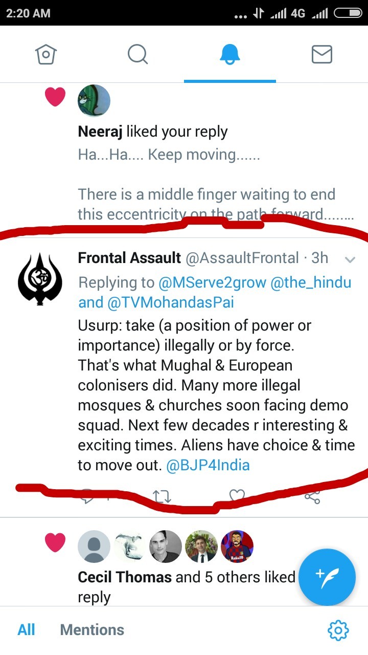The height and width of the screenshot is (655, 368).
Task: Share the Frontal Assault tweet
Action: pos(312,496)
